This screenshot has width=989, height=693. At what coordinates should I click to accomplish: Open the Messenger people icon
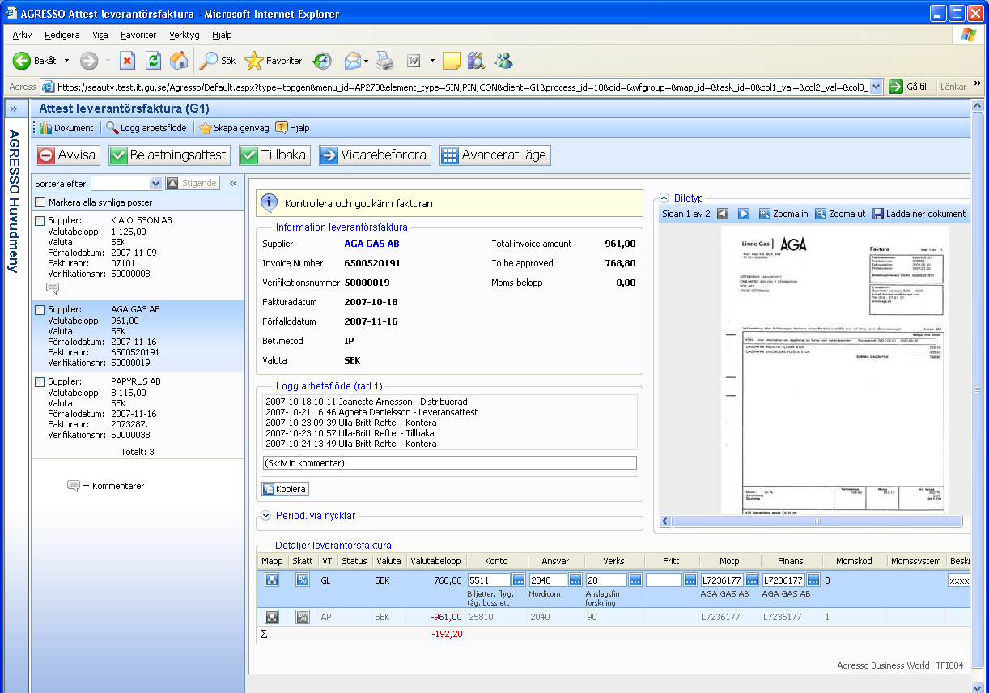[x=503, y=61]
